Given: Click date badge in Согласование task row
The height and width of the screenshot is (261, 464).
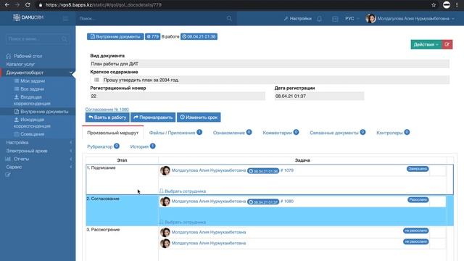Looking at the screenshot, I should click(263, 202).
